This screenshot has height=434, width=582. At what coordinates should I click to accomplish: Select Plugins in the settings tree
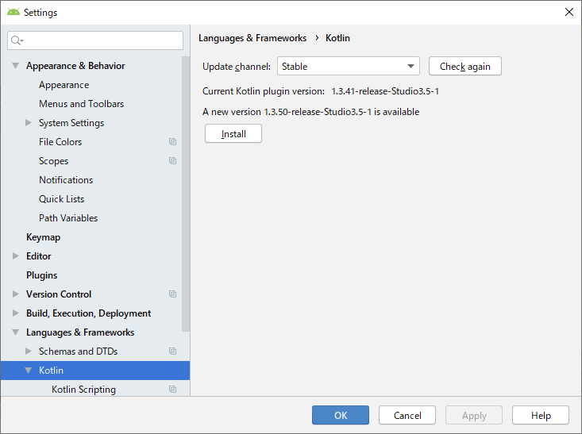[x=41, y=275]
